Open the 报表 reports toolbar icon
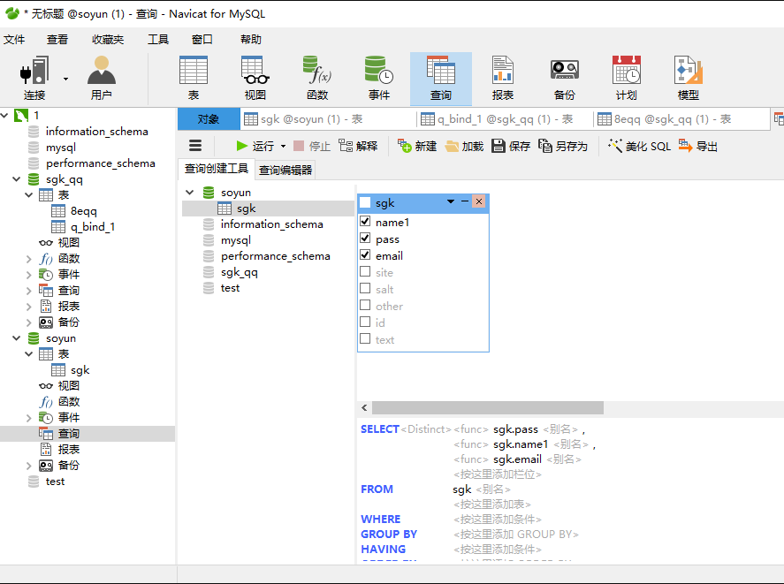Viewport: 784px width, 584px height. 503,78
